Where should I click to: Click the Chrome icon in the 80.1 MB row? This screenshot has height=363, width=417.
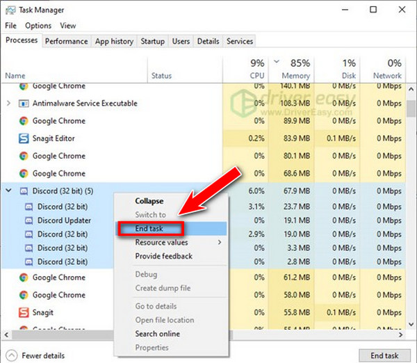[x=24, y=156]
